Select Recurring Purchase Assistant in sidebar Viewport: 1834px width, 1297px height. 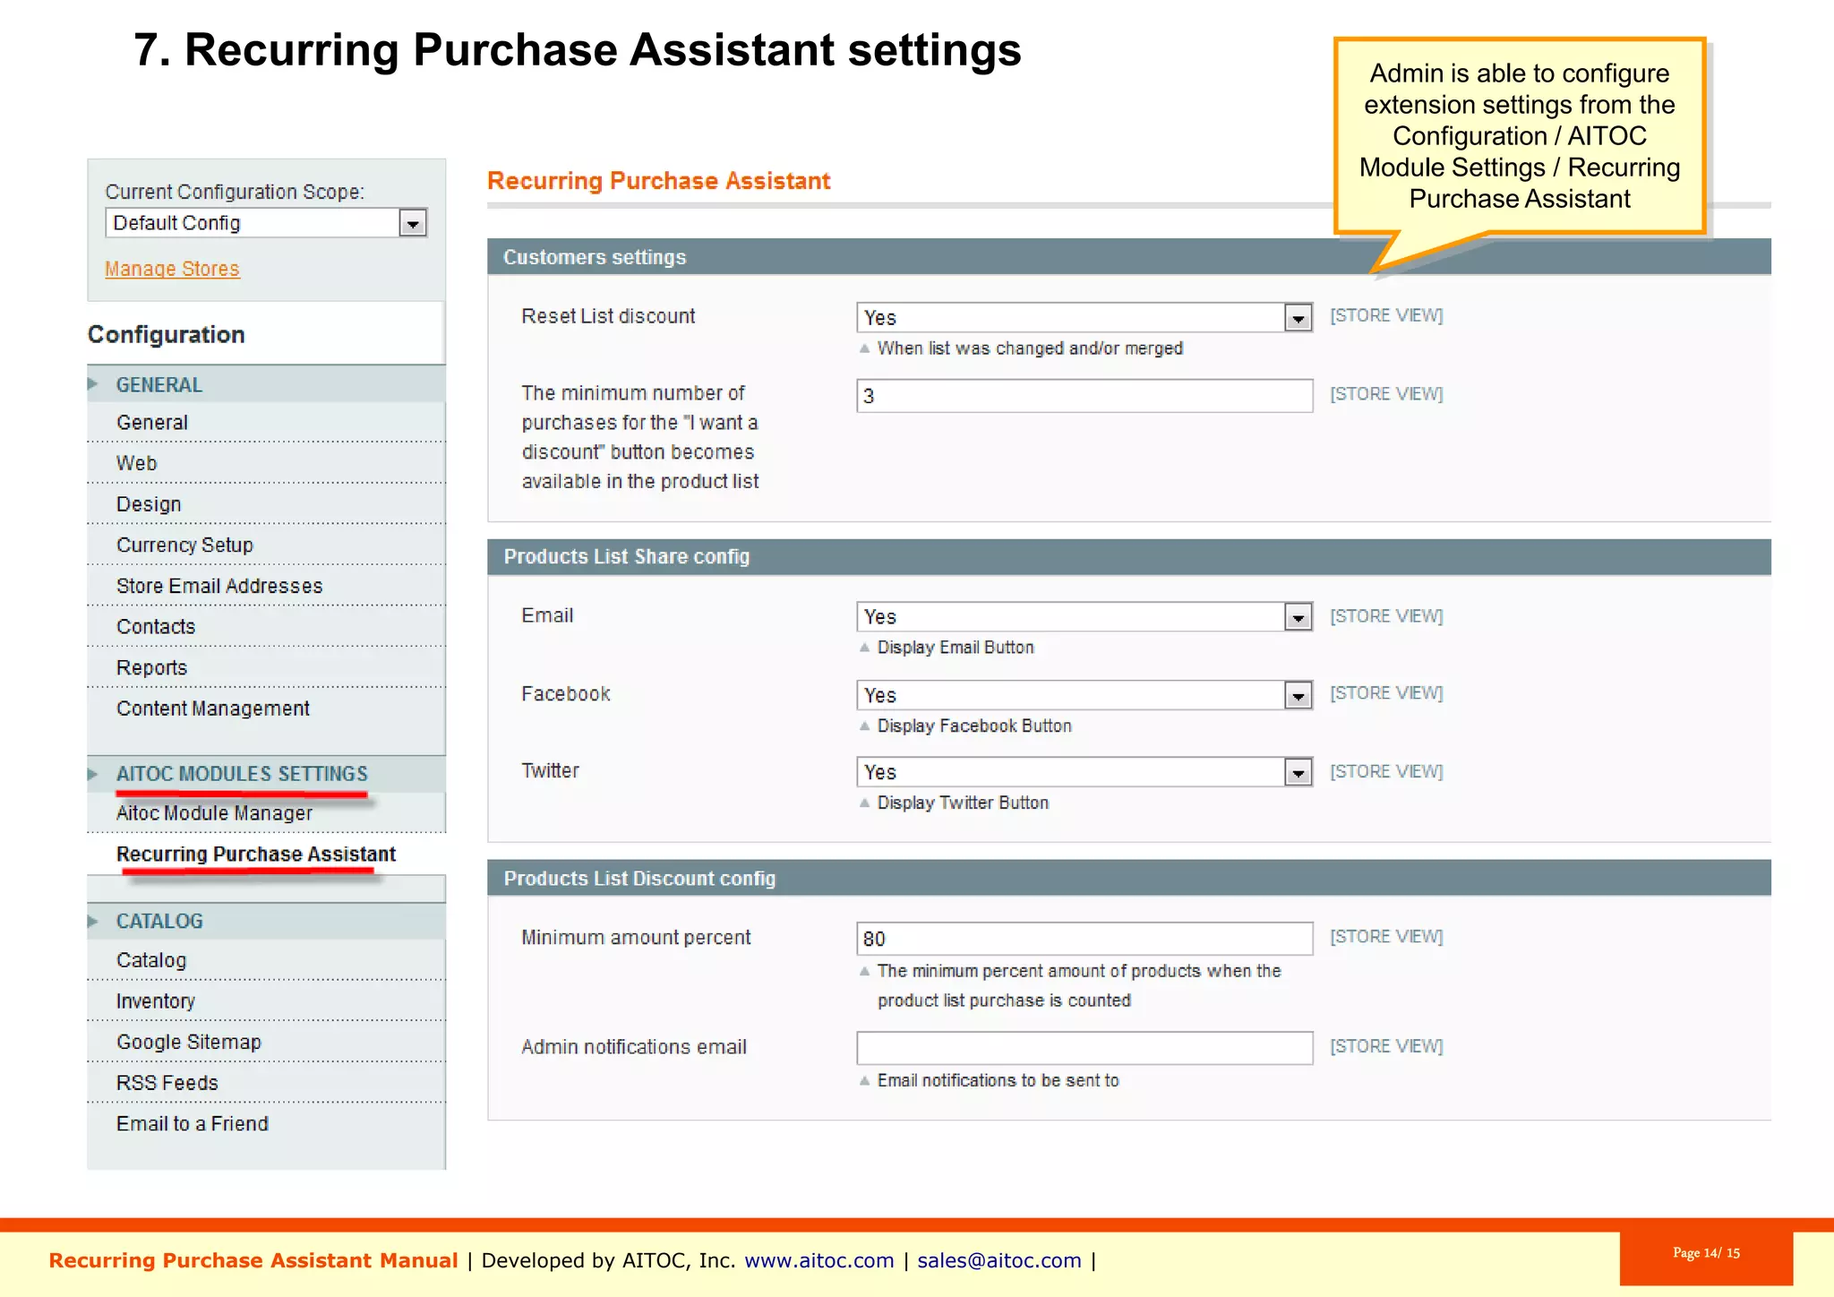click(x=256, y=855)
